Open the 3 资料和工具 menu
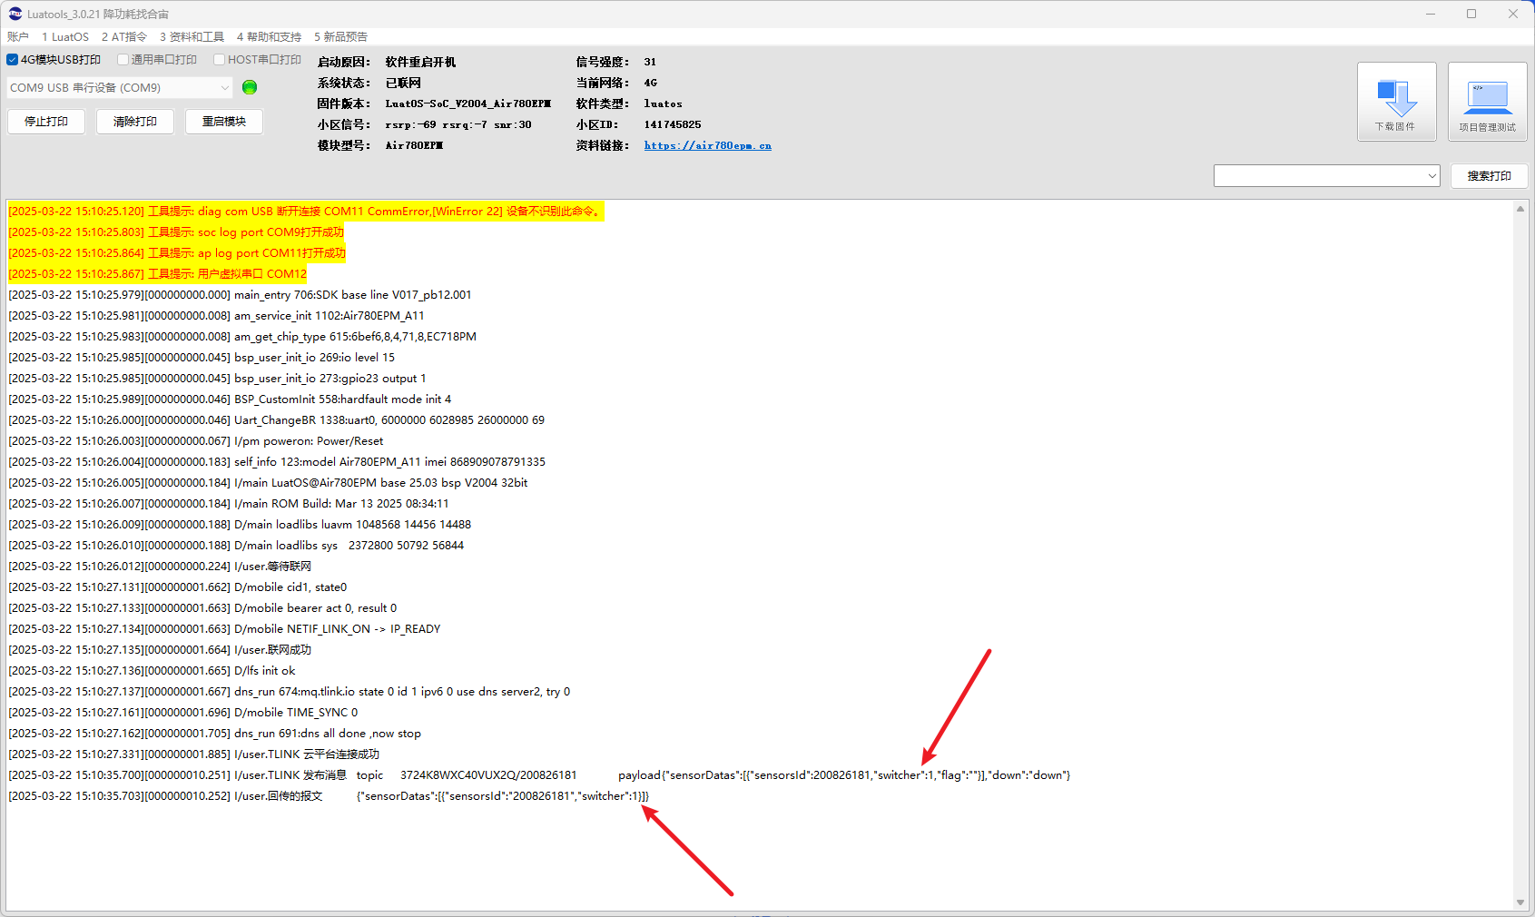 192,37
